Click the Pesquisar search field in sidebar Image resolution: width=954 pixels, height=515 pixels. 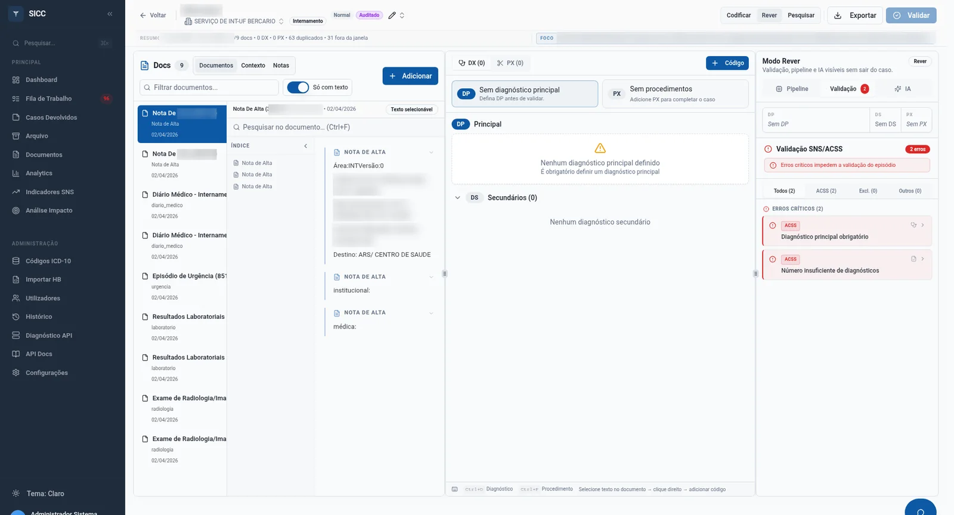pyautogui.click(x=61, y=43)
